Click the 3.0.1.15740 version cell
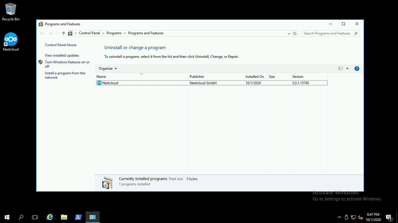This screenshot has width=398, height=223. point(300,83)
